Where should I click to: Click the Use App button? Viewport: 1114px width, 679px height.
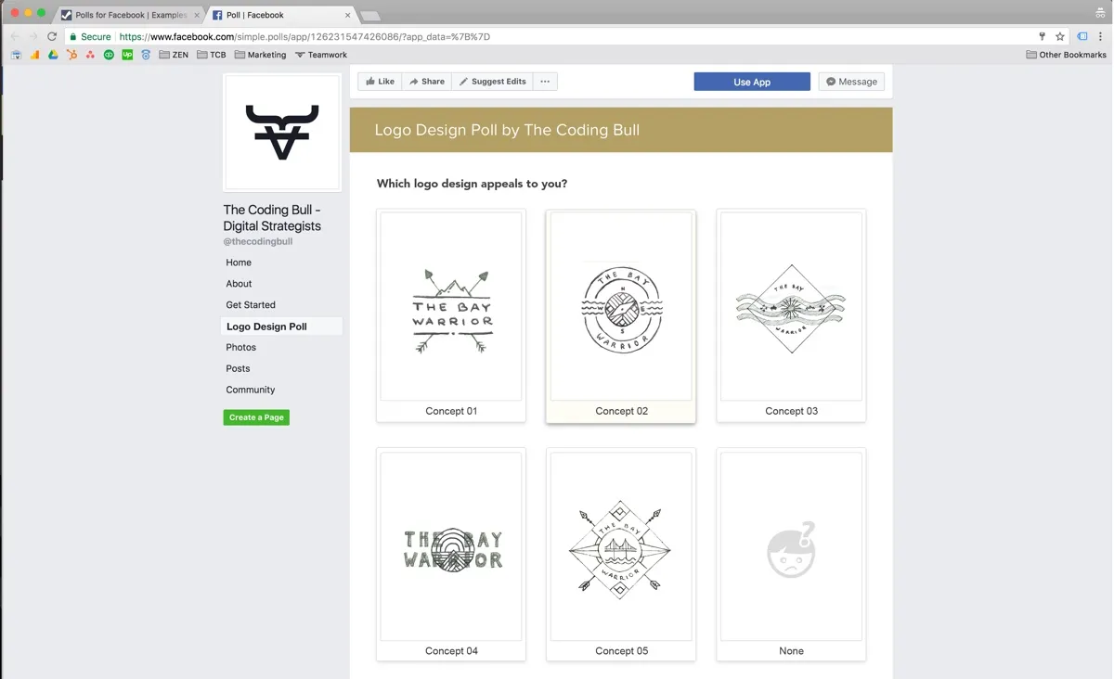(752, 82)
